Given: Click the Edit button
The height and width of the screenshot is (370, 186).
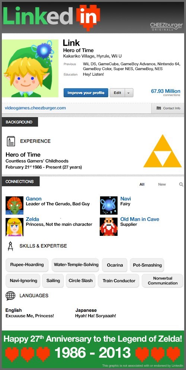Looking at the screenshot, I should 118,93.
